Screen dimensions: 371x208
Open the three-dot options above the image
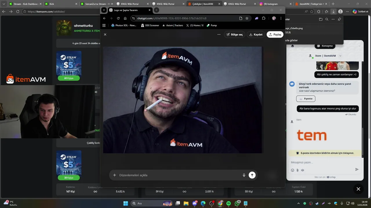[219, 34]
